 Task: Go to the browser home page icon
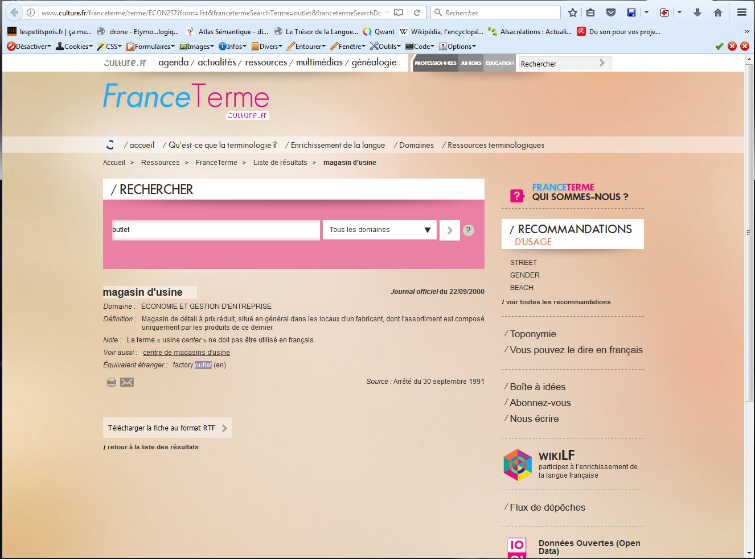click(x=718, y=13)
